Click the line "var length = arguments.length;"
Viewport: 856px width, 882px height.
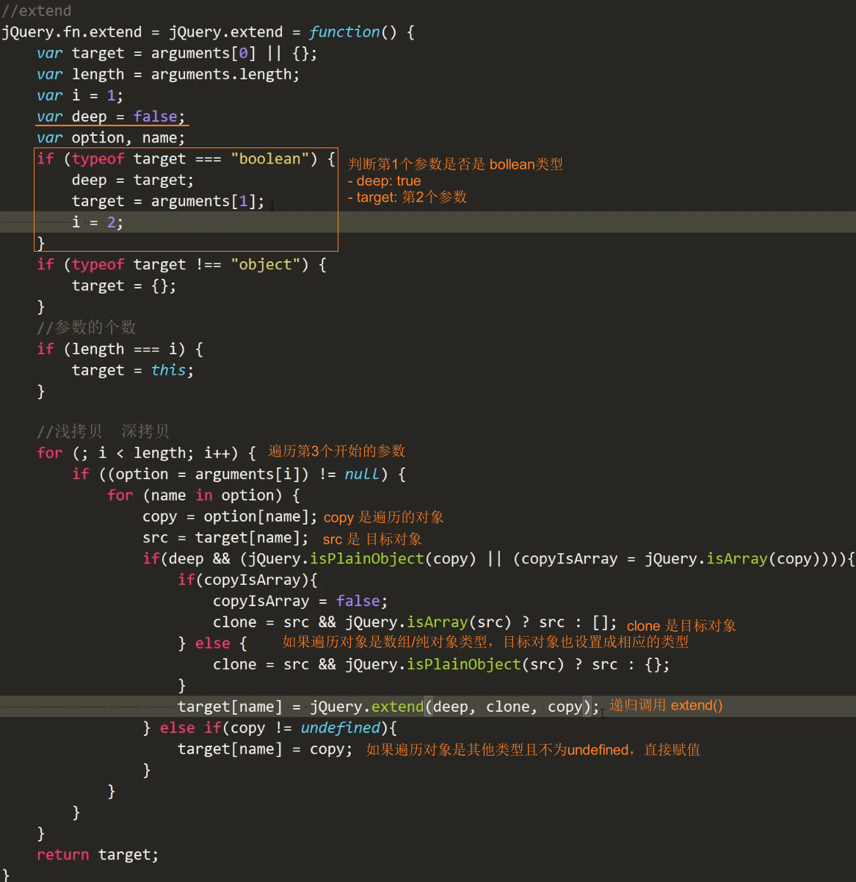pyautogui.click(x=168, y=75)
